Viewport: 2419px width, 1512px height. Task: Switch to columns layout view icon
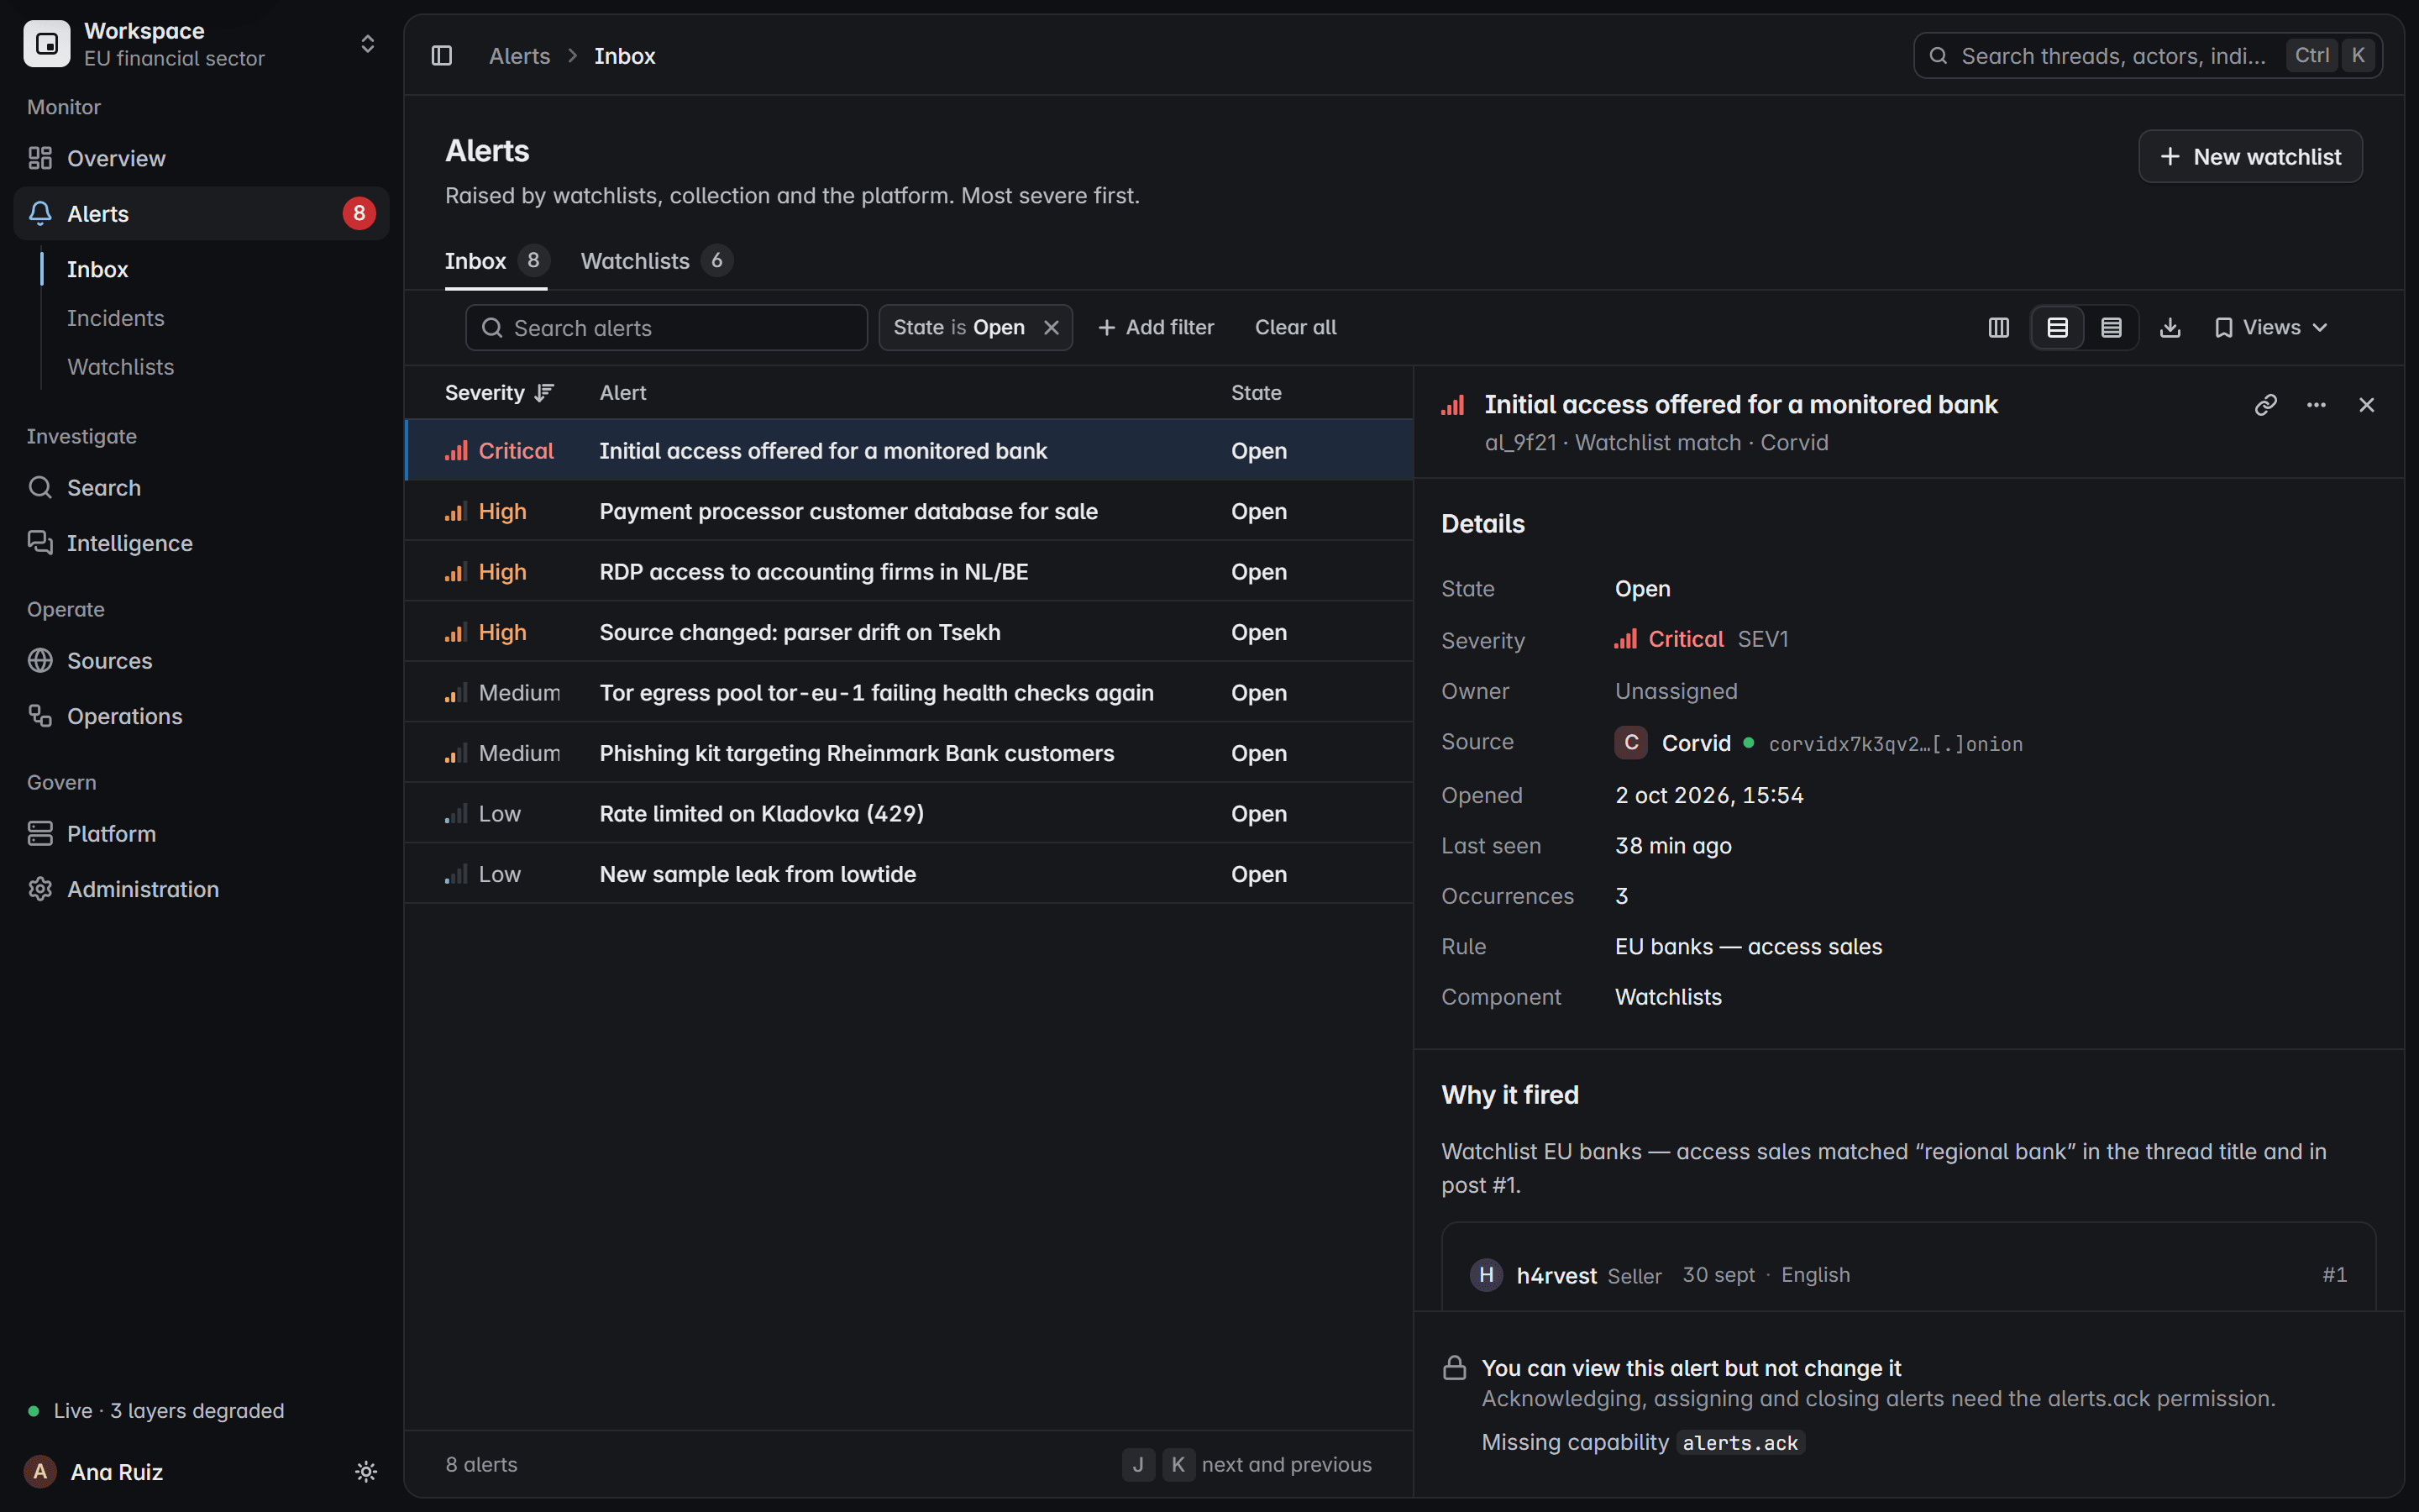tap(1998, 328)
